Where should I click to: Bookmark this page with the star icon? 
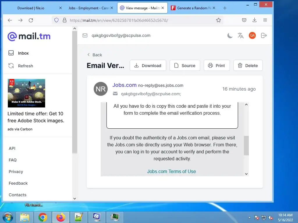click(218, 20)
